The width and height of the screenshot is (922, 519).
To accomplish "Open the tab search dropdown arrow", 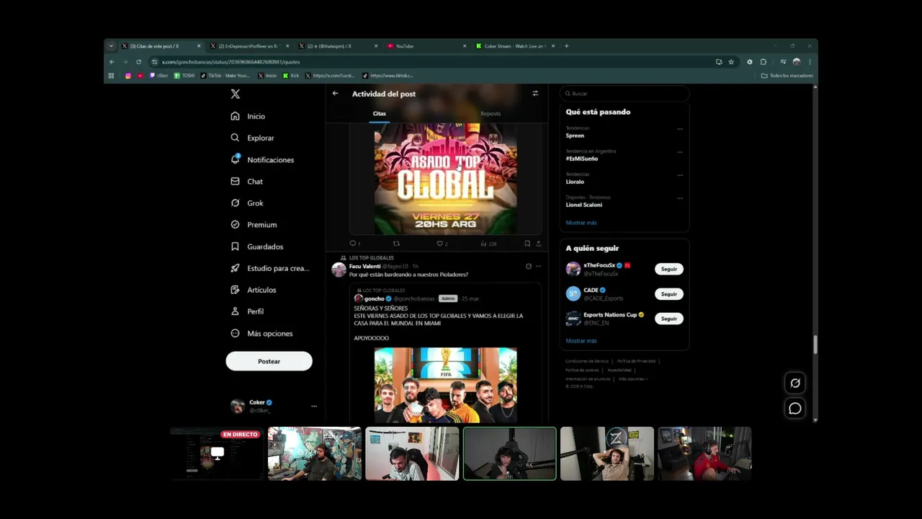I will pyautogui.click(x=111, y=46).
